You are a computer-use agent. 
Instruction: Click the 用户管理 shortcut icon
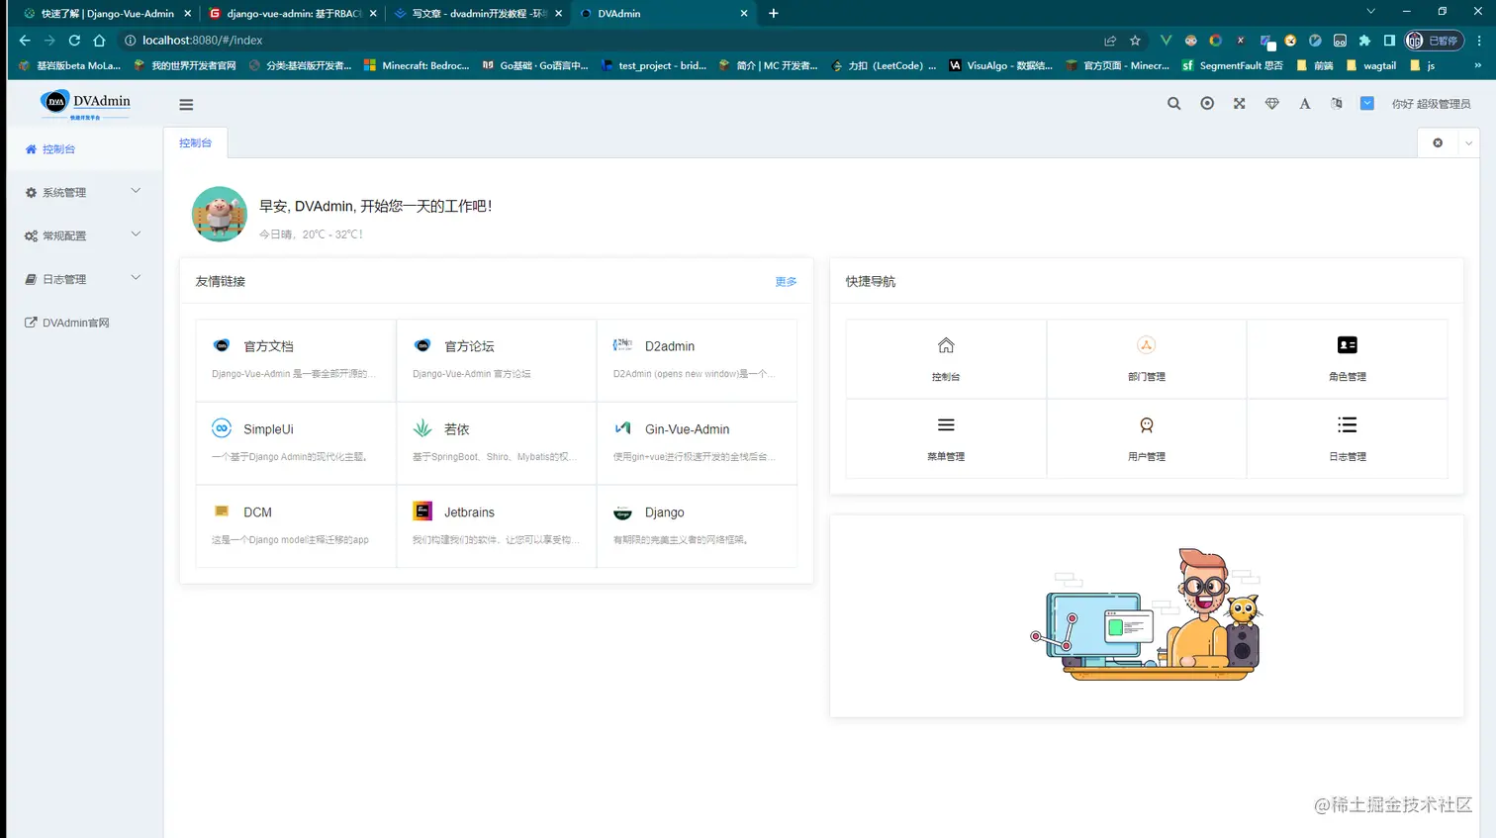(1146, 425)
